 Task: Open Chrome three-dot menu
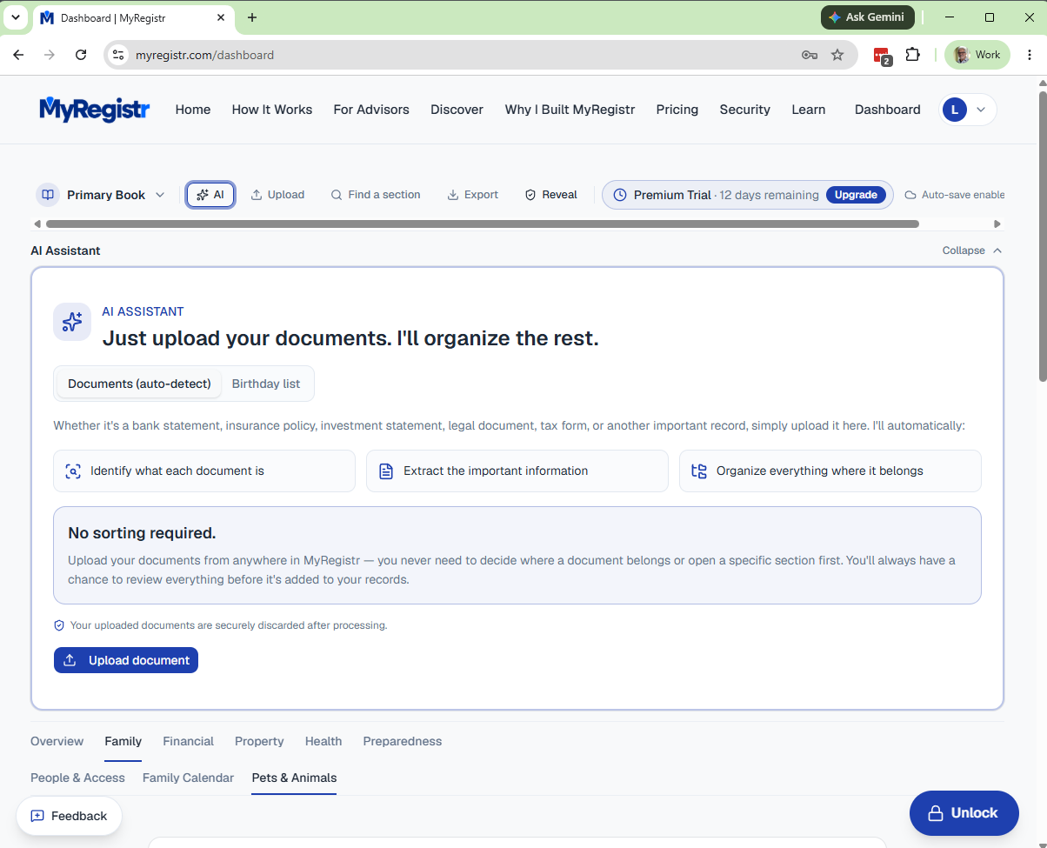click(1030, 55)
